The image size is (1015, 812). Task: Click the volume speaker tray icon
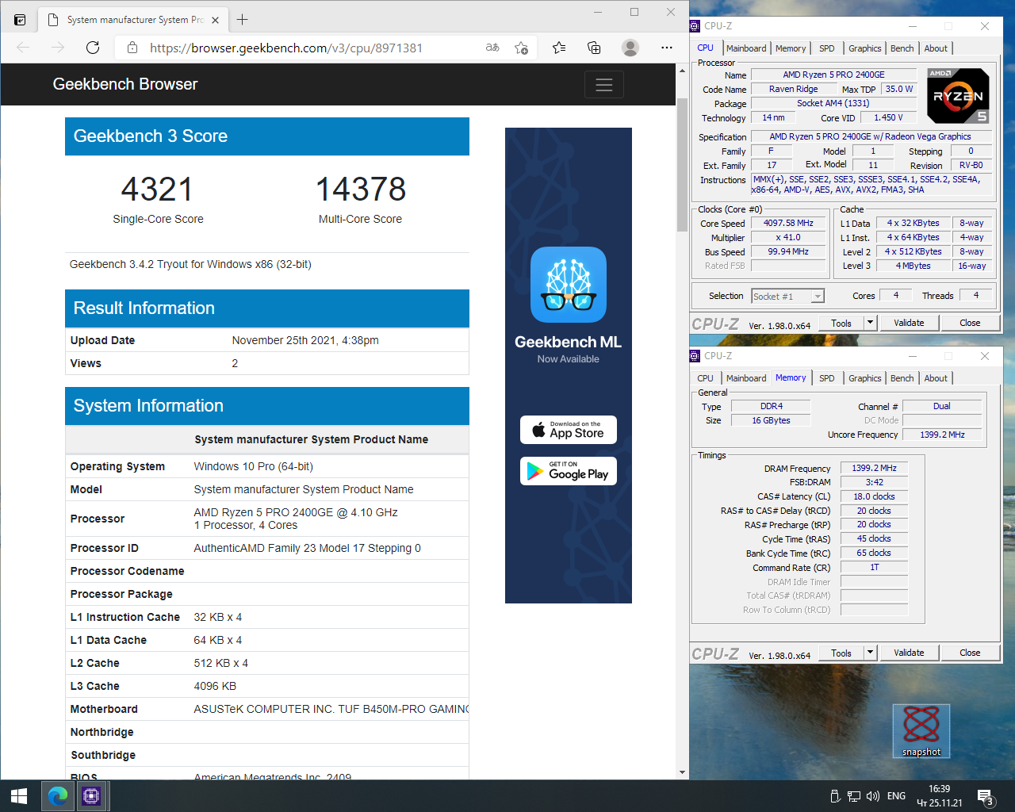(873, 796)
